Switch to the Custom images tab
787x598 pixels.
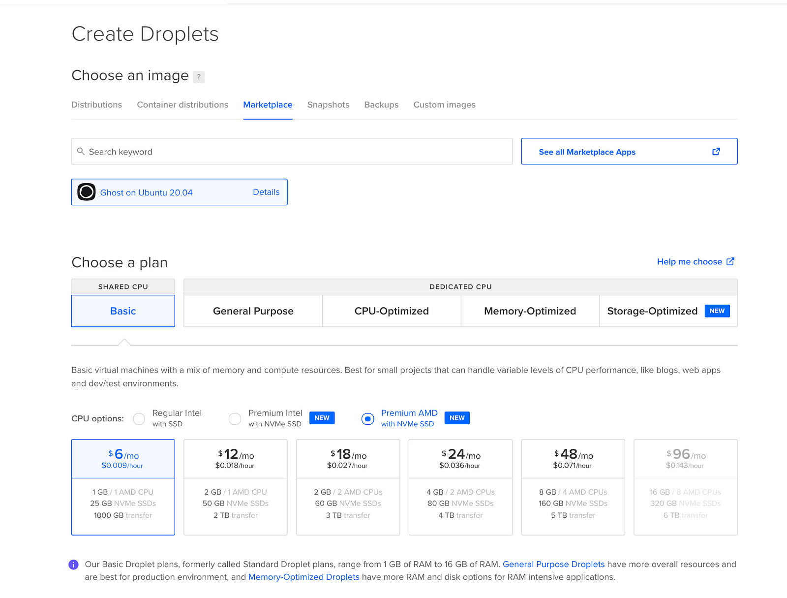[x=444, y=105]
